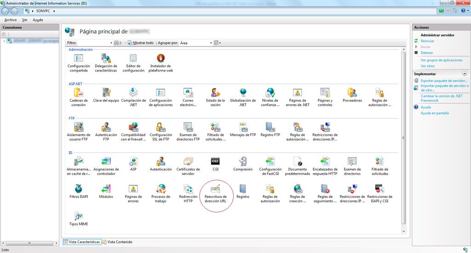The height and width of the screenshot is (253, 471).
Task: Open the Reescritura de dirección URL feature
Action: pos(215,189)
